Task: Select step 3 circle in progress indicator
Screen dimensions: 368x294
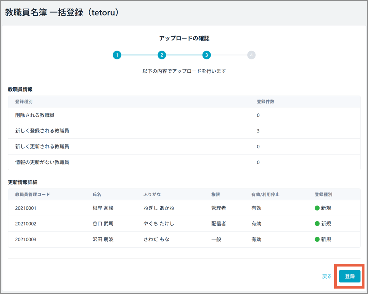Action: point(207,55)
